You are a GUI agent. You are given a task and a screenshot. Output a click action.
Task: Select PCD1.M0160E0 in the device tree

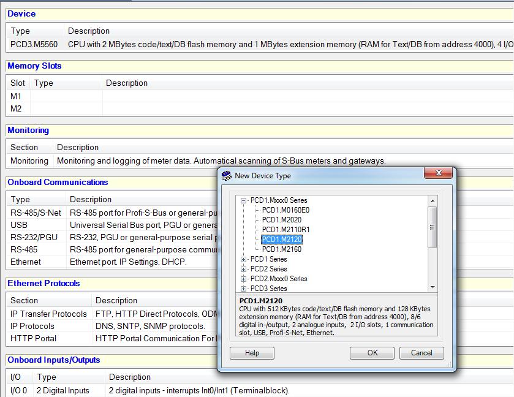(285, 210)
